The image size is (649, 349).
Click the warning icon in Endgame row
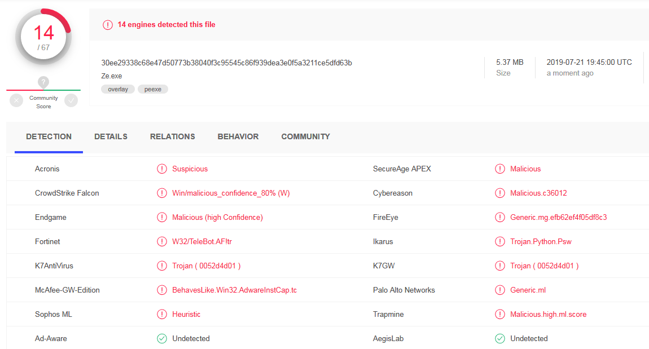pos(162,218)
